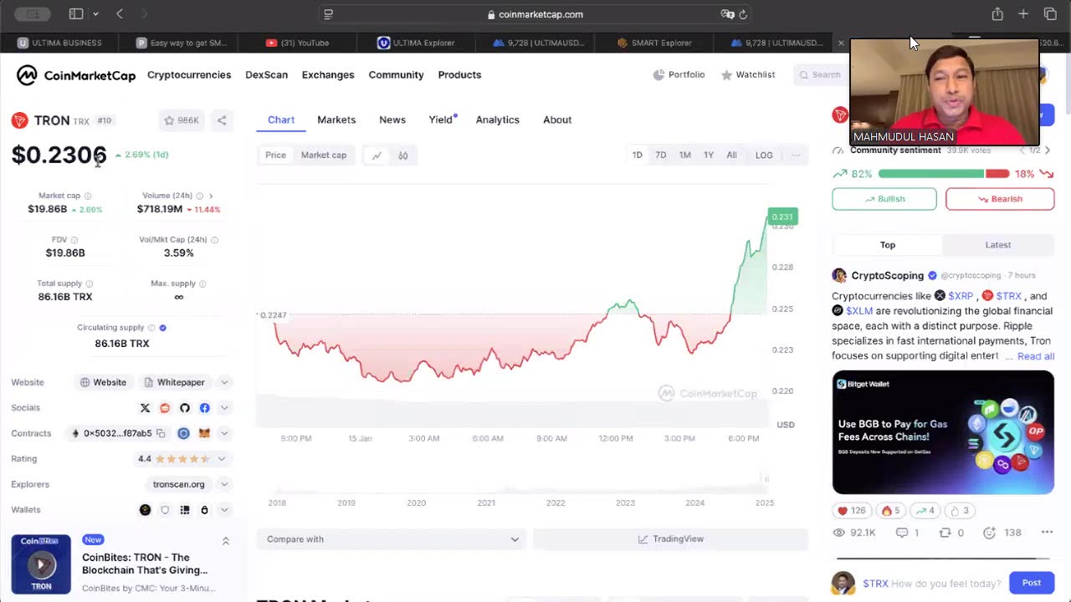Select the 1Y chart range

point(709,156)
